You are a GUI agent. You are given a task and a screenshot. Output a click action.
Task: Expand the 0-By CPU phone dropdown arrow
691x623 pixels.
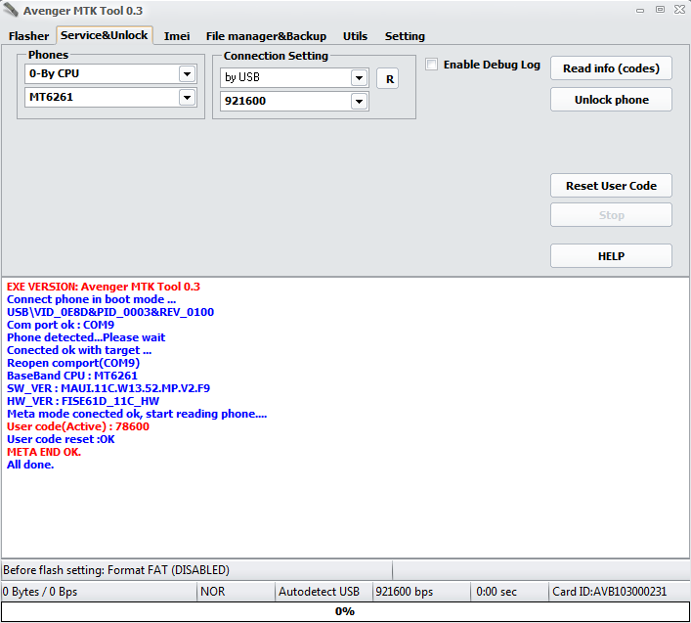click(188, 74)
